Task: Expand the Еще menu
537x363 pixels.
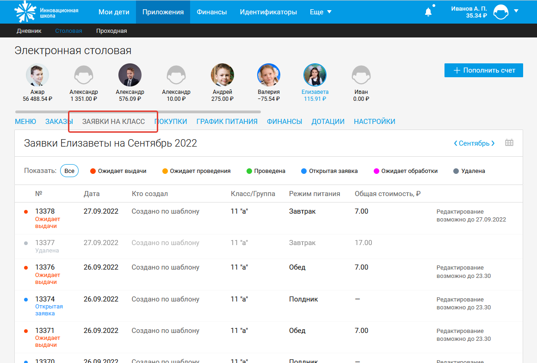Action: click(x=321, y=12)
